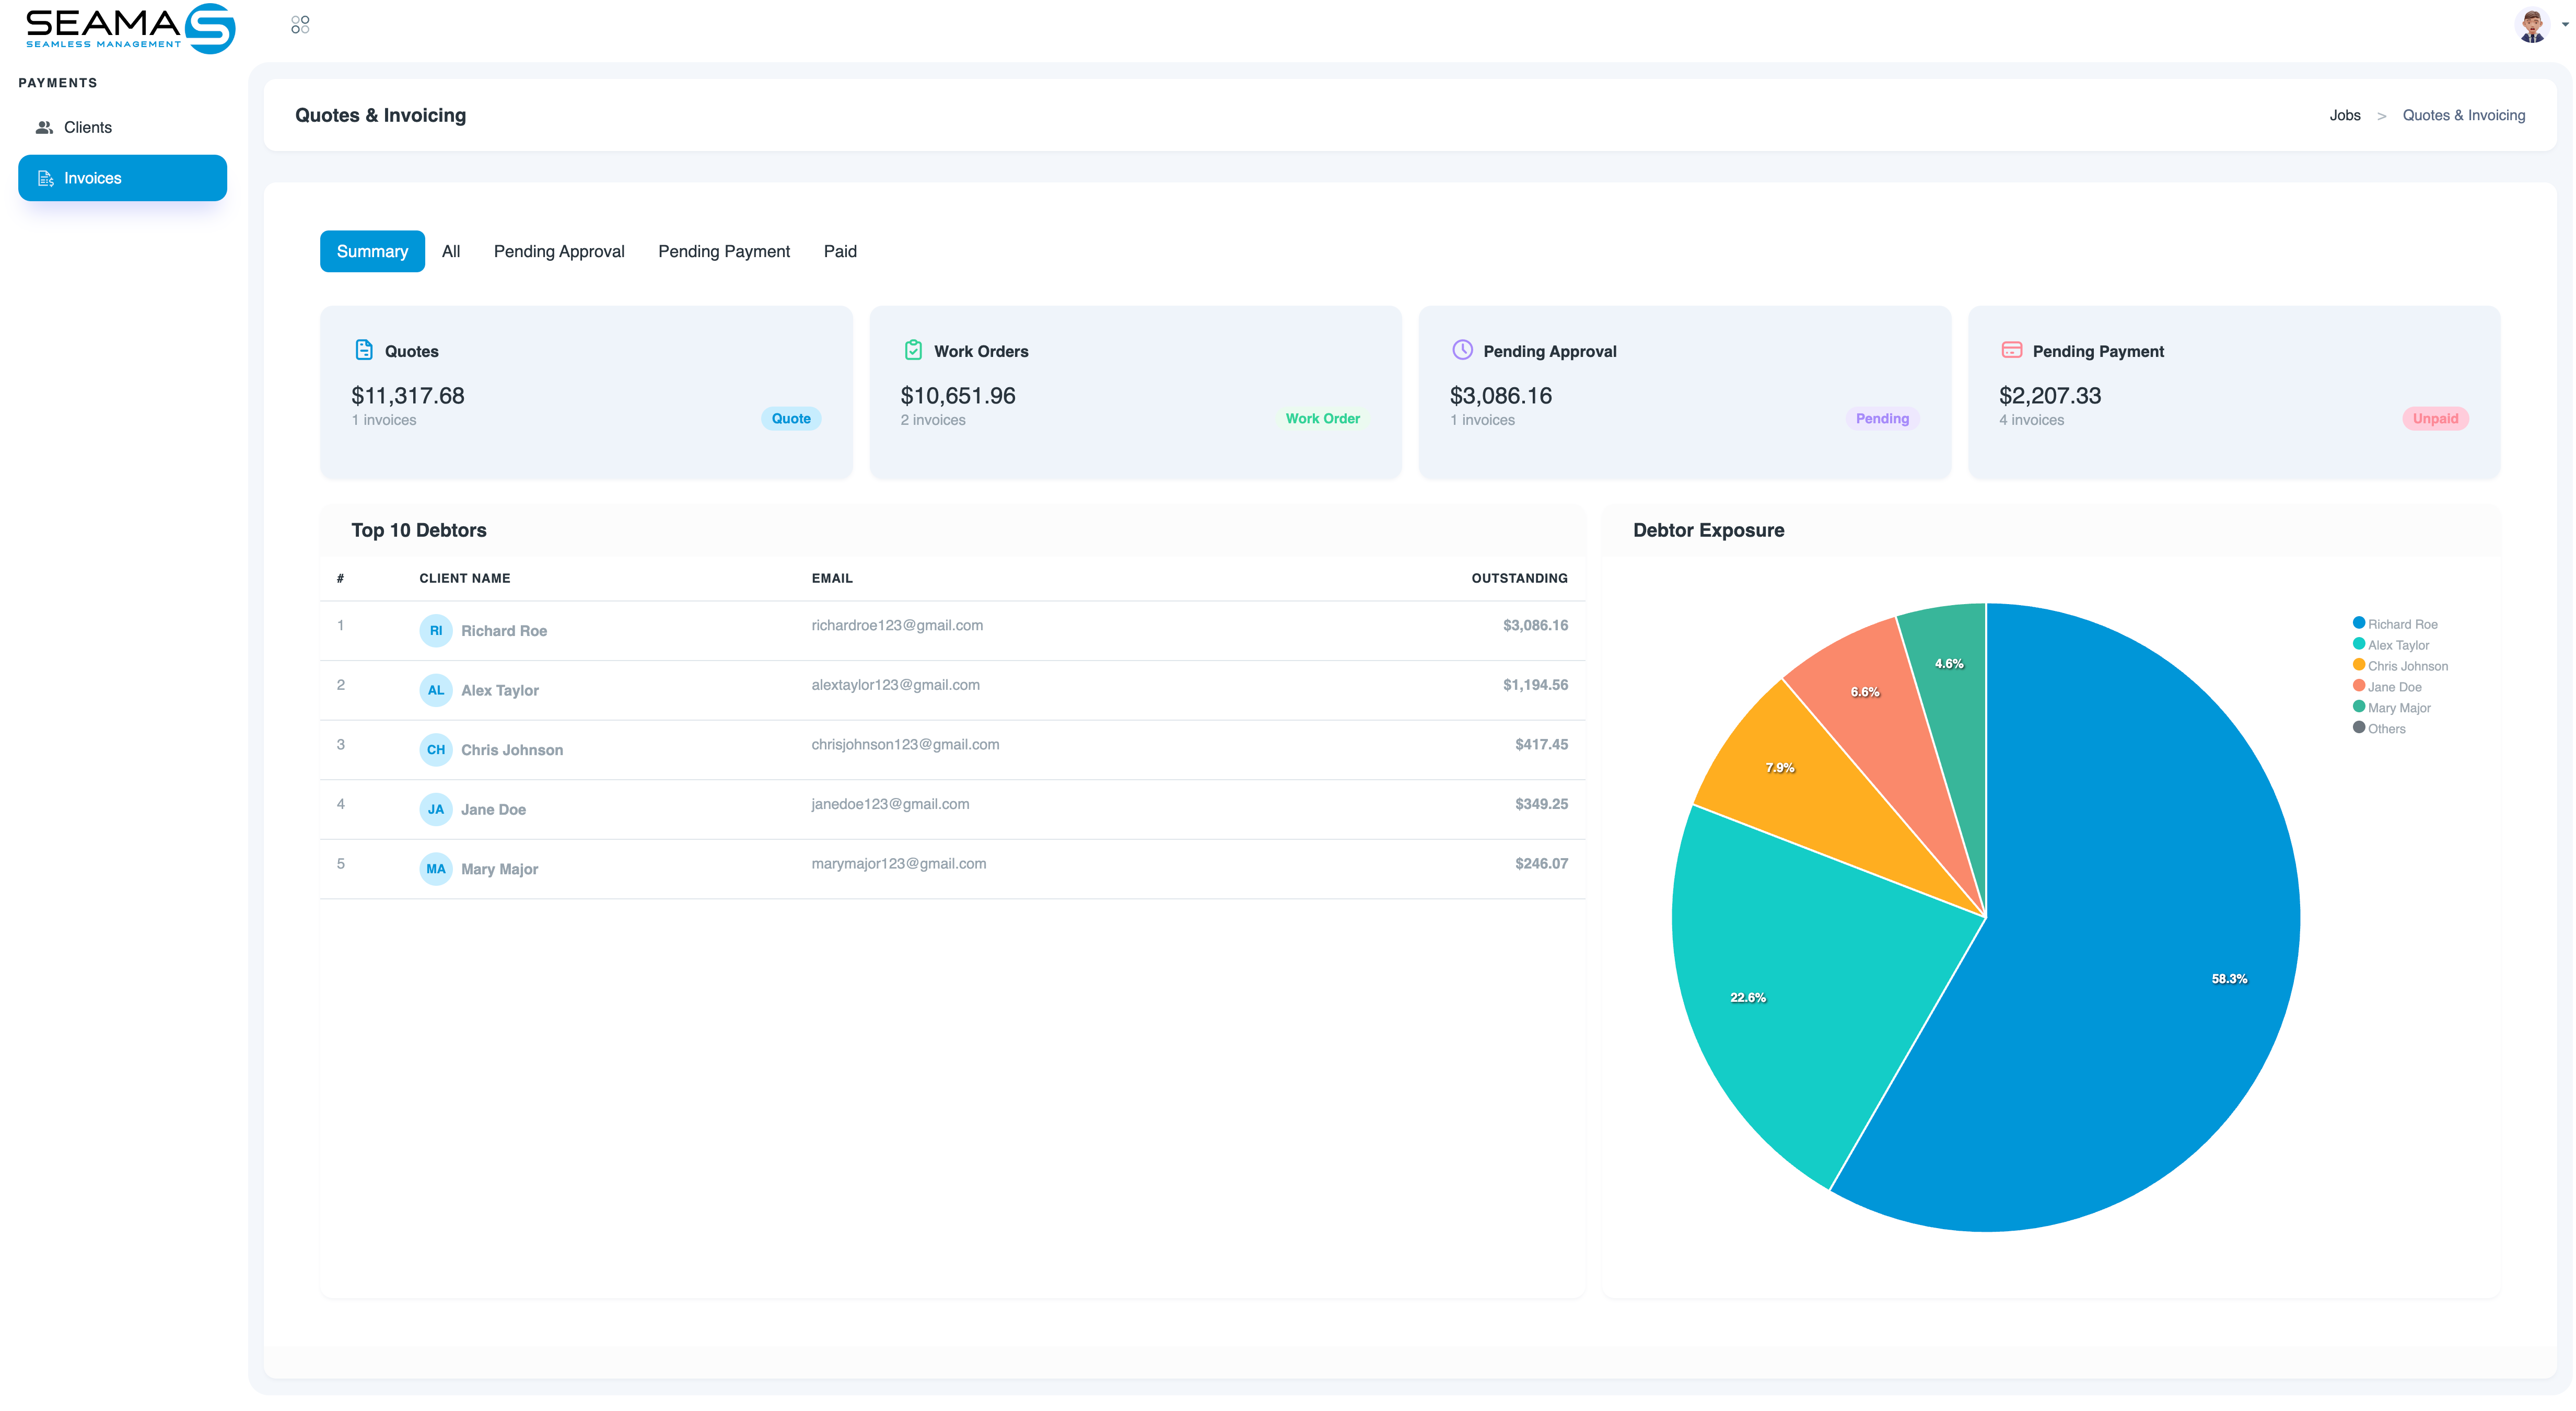2576x1411 pixels.
Task: Click the Work Orders clipboard icon
Action: [913, 350]
